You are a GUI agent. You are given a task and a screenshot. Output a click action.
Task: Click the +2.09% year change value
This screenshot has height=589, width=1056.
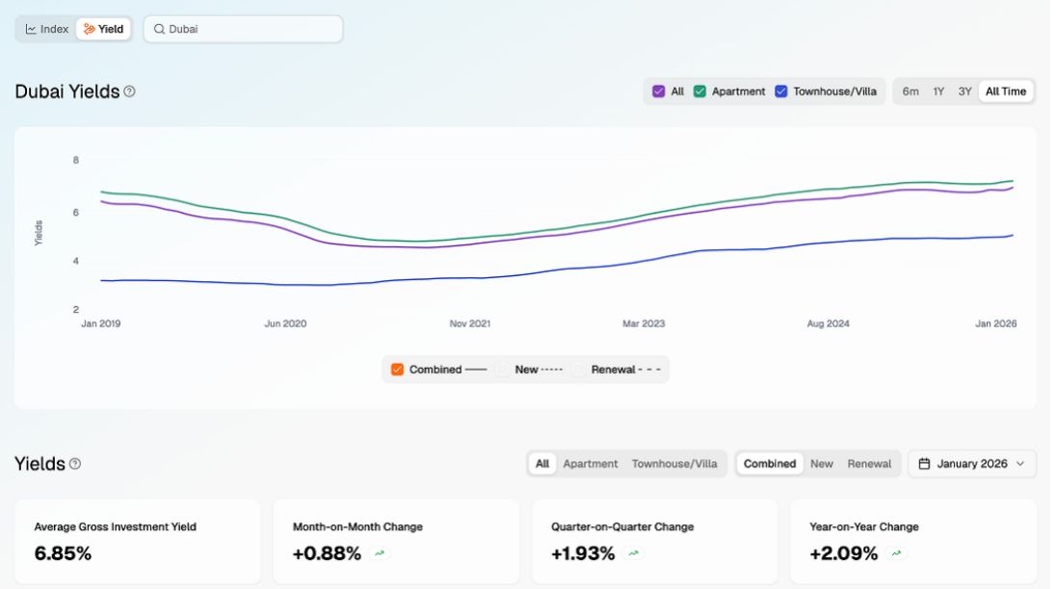(843, 553)
